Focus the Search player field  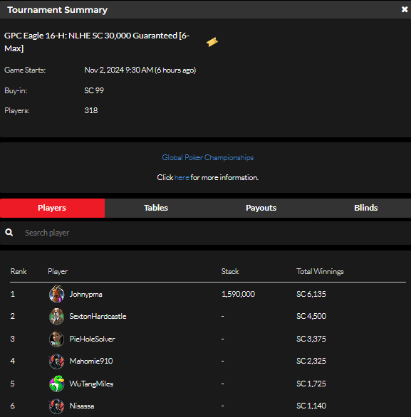click(205, 233)
